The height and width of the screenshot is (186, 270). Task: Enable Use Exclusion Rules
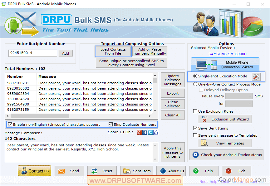click(x=195, y=111)
